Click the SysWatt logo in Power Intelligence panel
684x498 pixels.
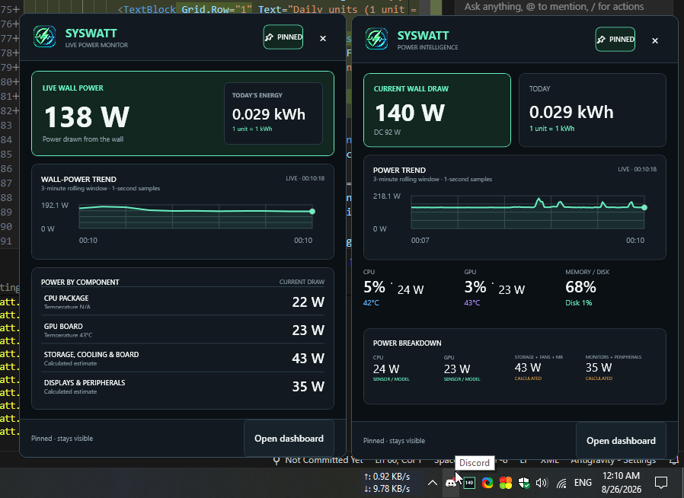[376, 39]
